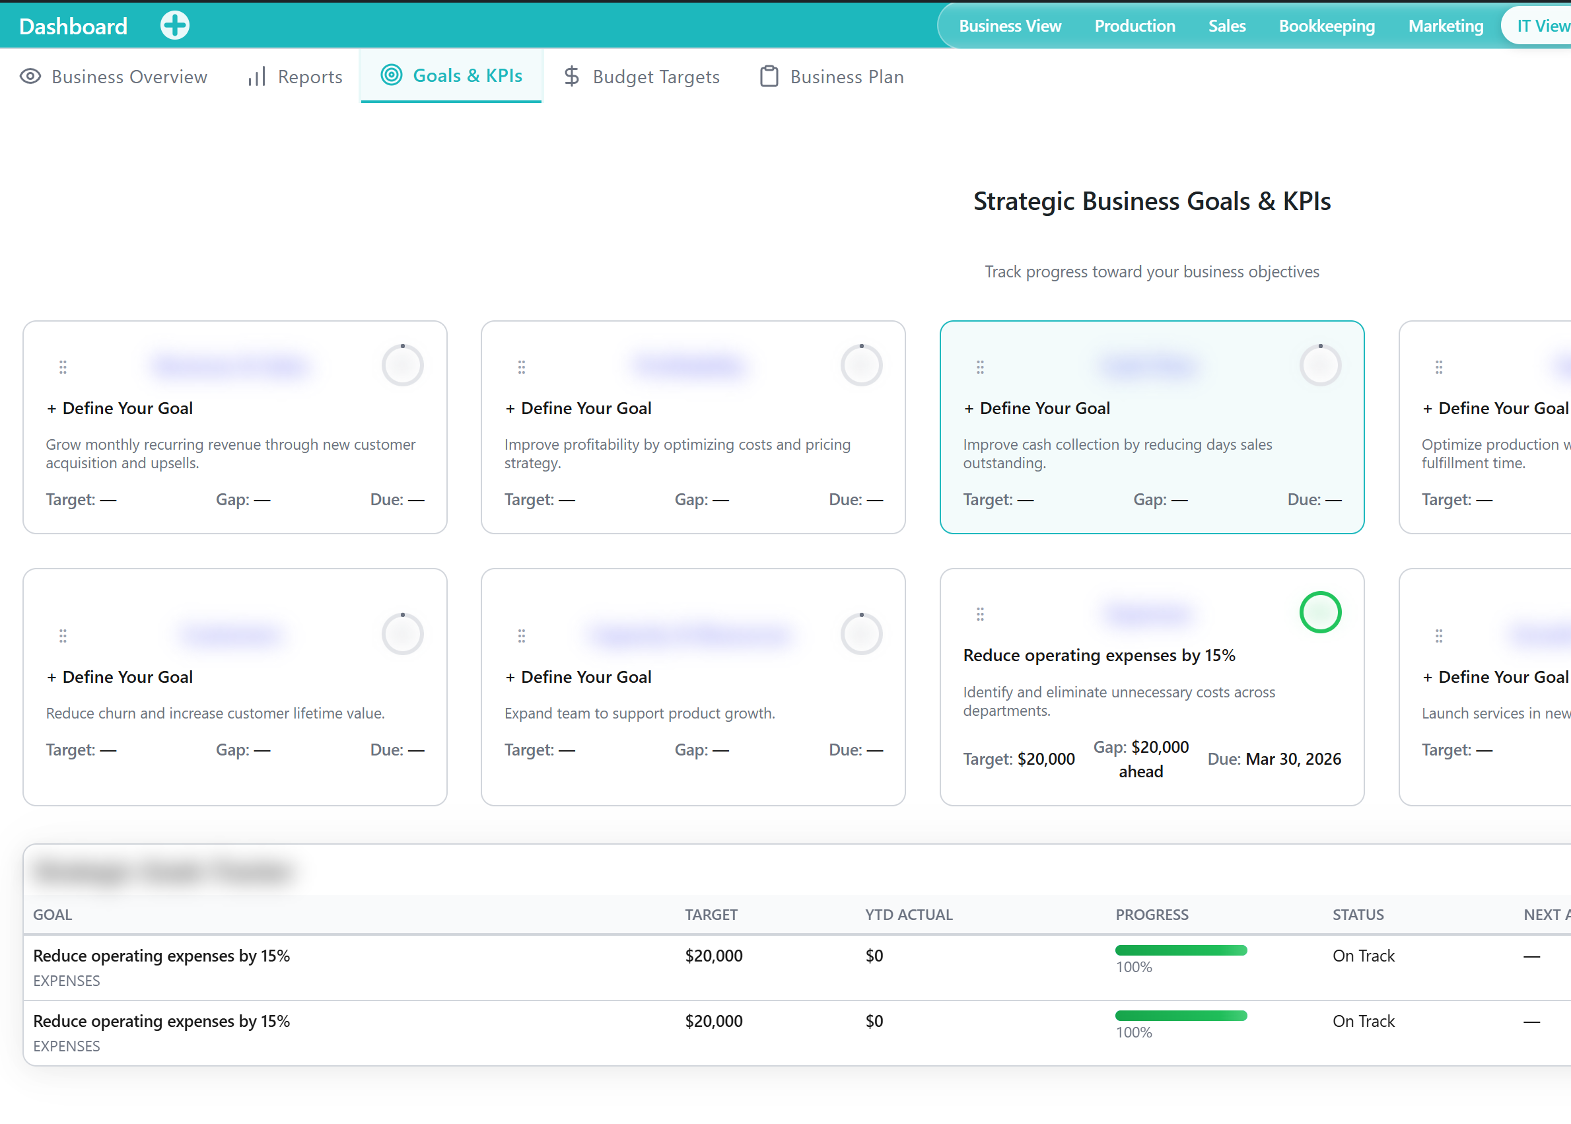Click the first table row's green progress bar
The image size is (1571, 1124).
1181,950
